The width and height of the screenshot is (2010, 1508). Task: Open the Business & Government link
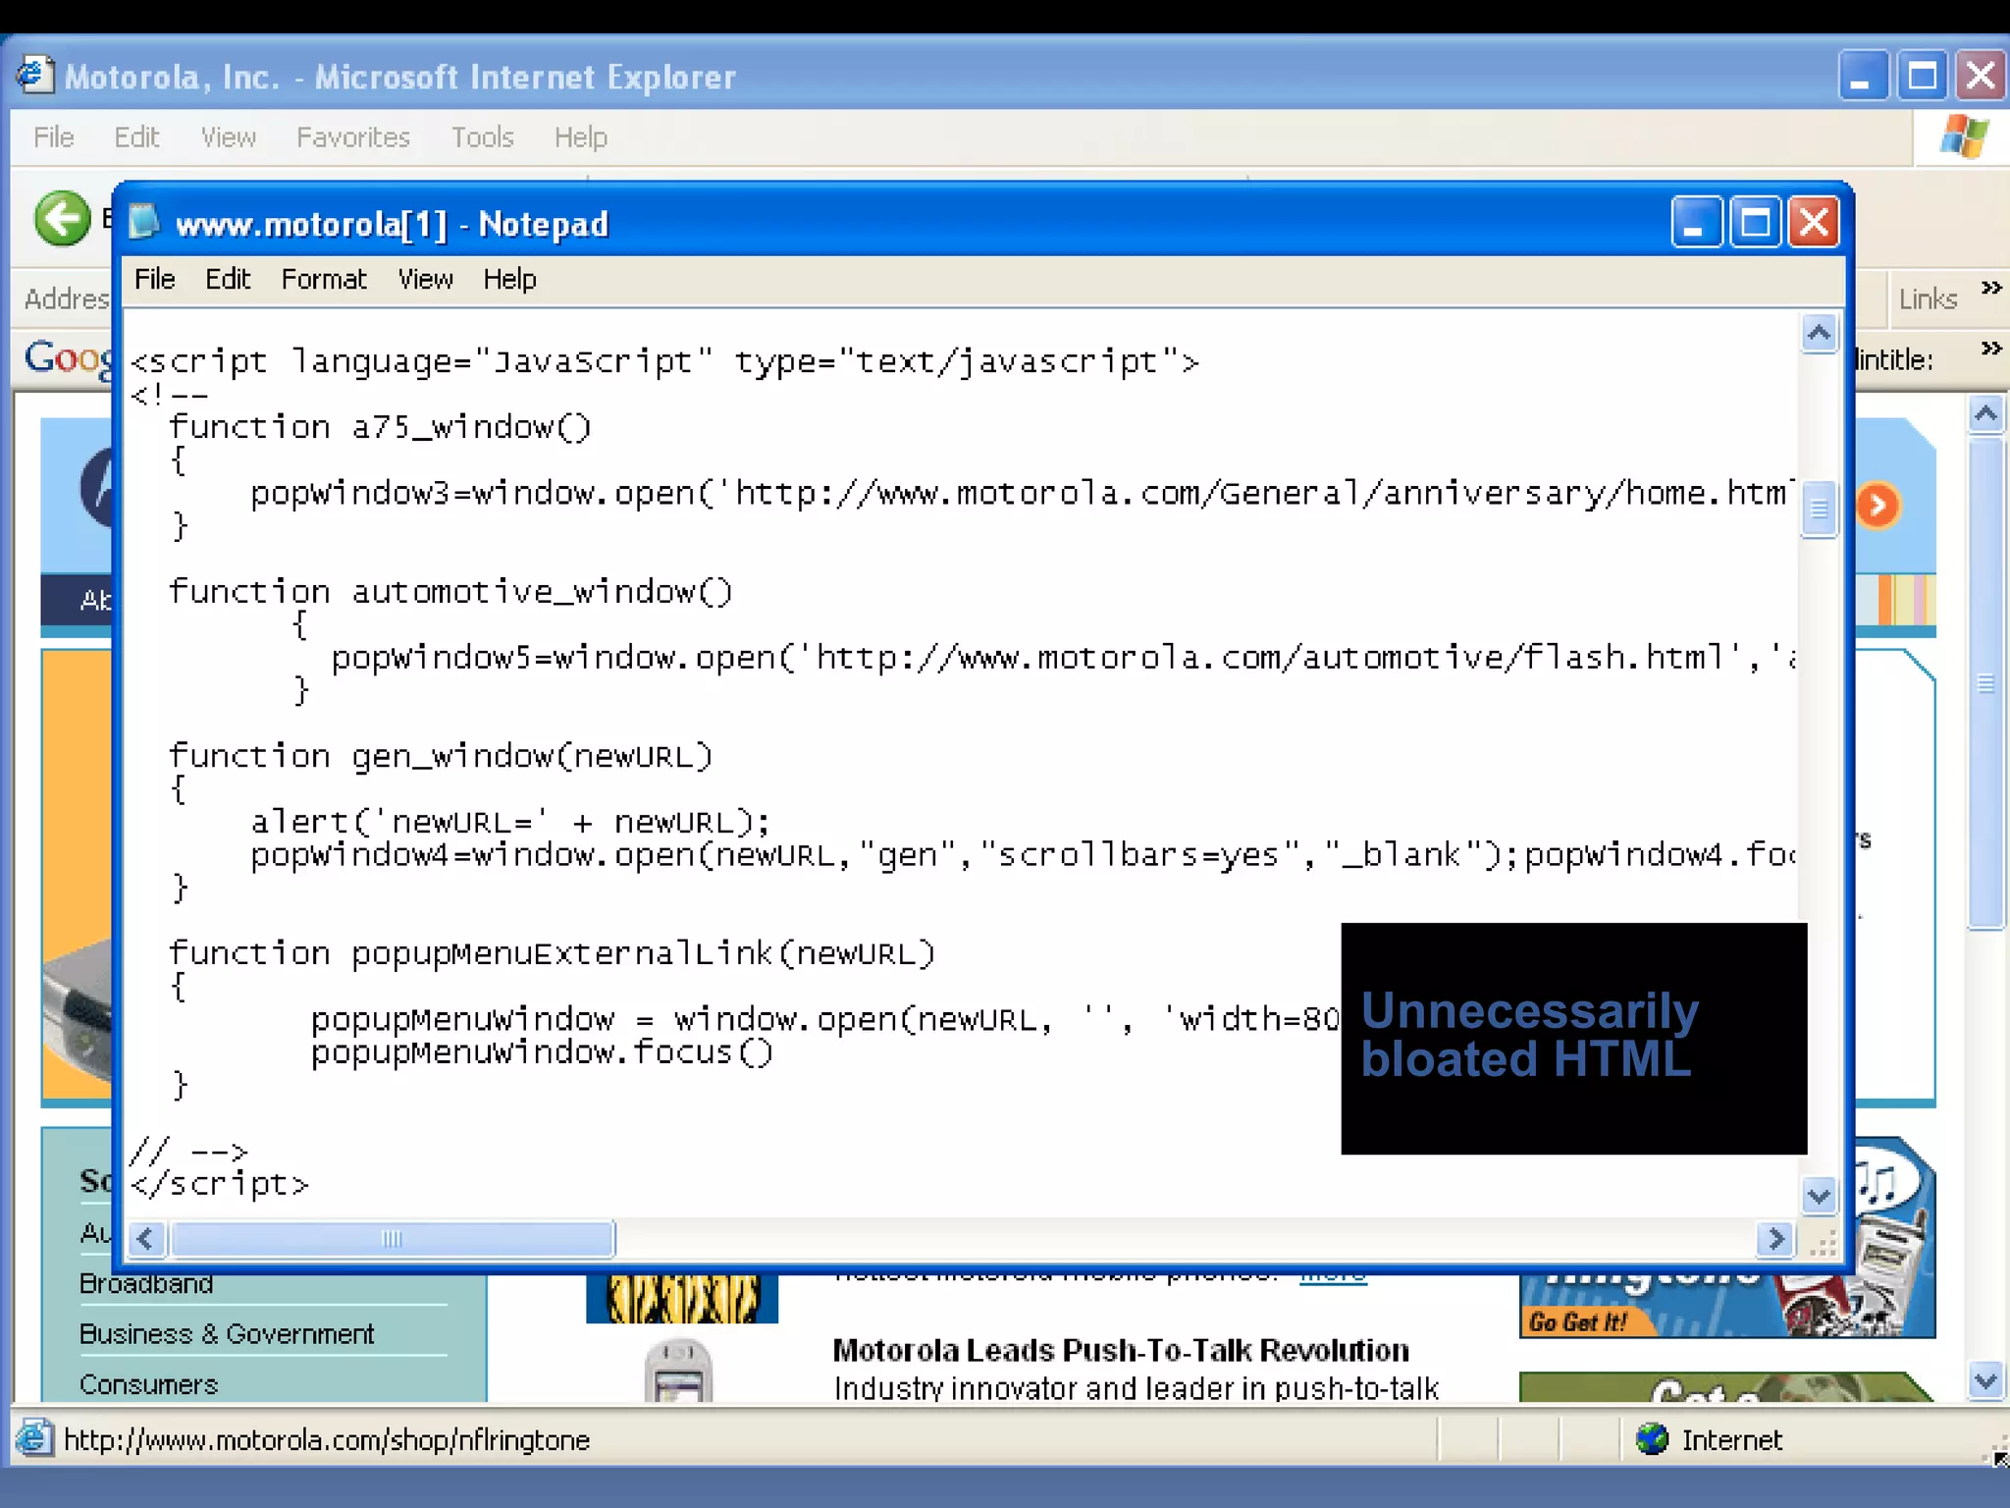tap(227, 1333)
